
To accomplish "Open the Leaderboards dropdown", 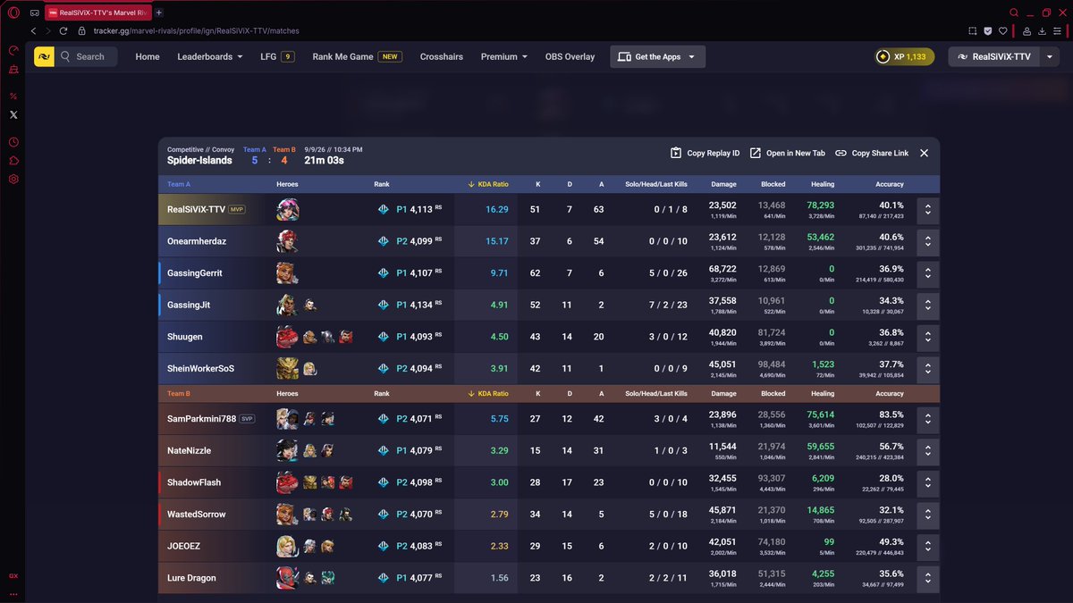I will pos(209,56).
